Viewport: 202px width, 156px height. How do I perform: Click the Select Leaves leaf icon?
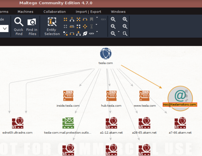85,34
